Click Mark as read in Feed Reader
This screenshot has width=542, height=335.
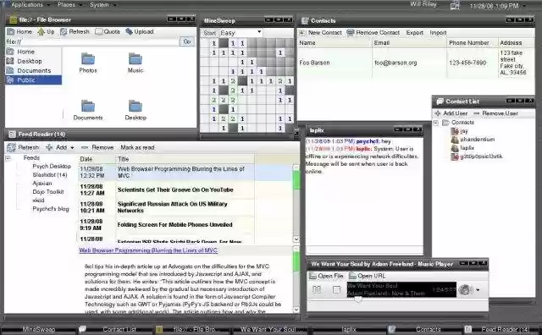[x=137, y=147]
